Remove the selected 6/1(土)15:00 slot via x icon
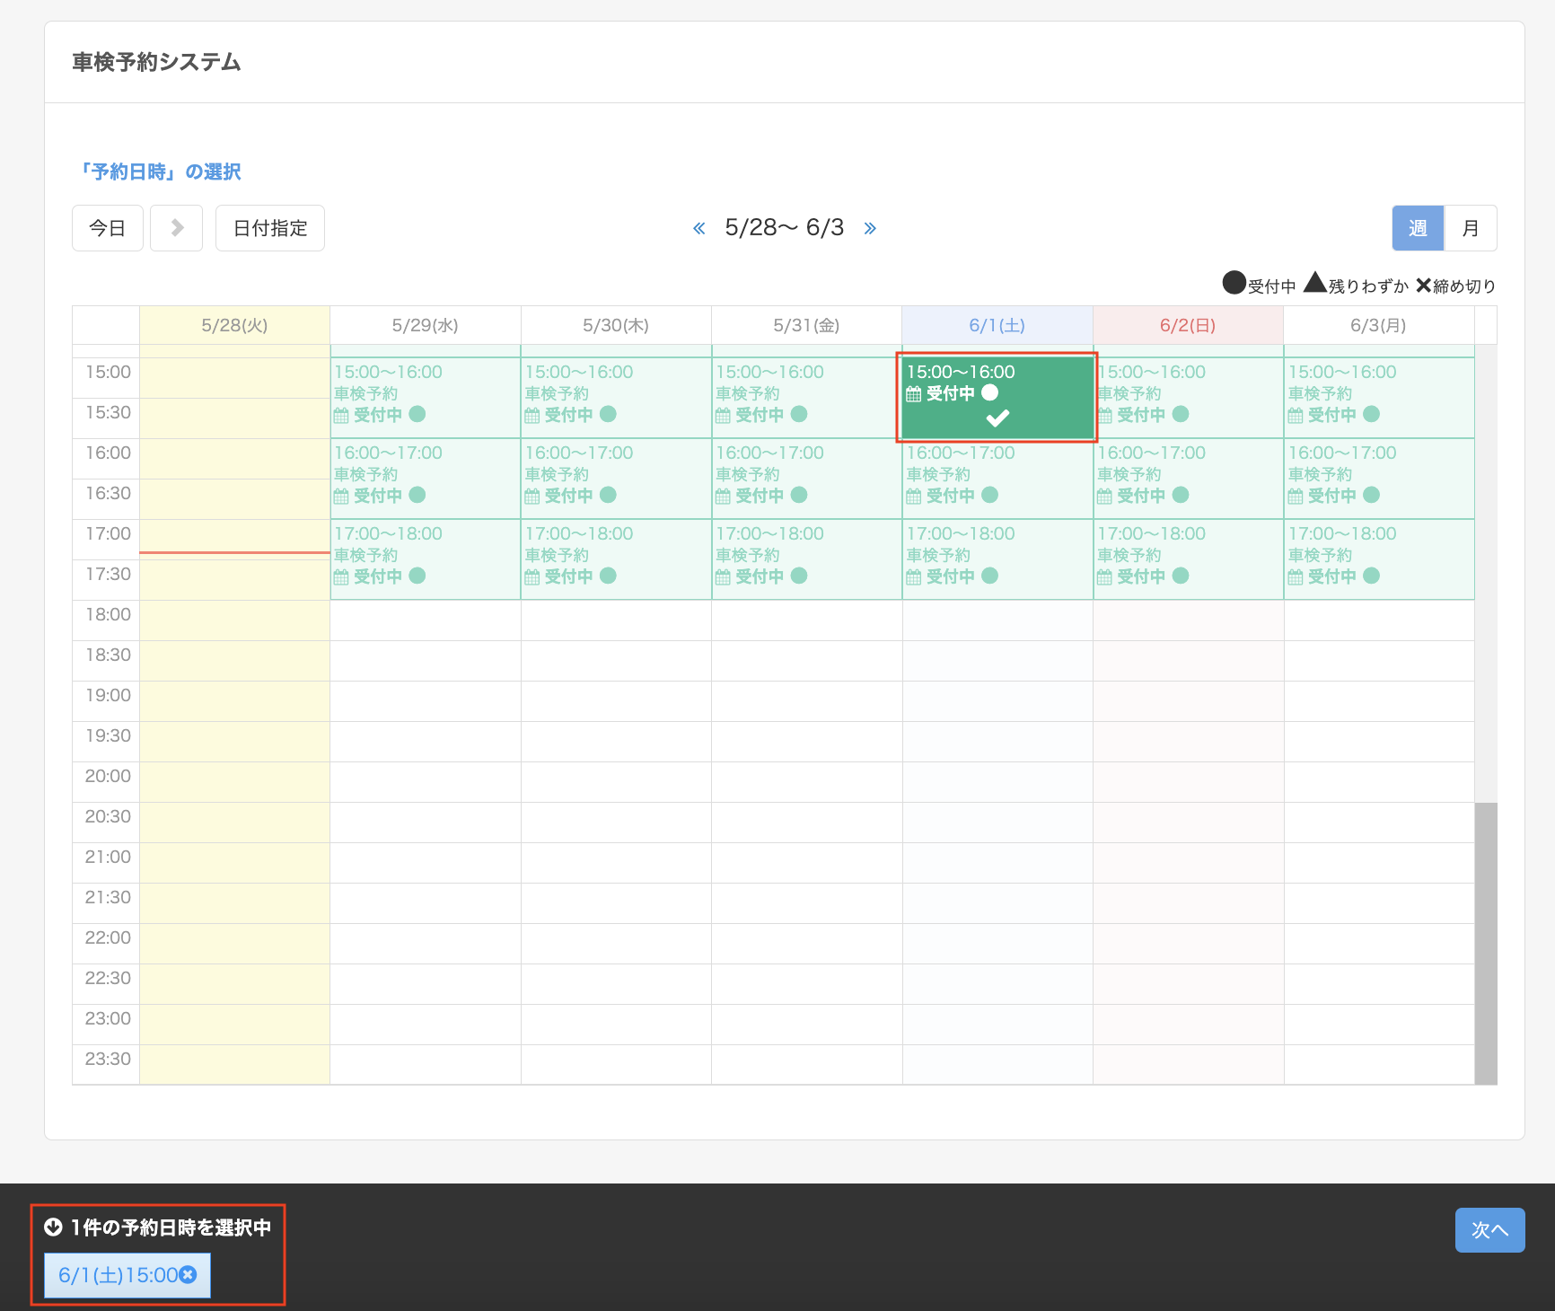Viewport: 1555px width, 1311px height. (x=188, y=1274)
